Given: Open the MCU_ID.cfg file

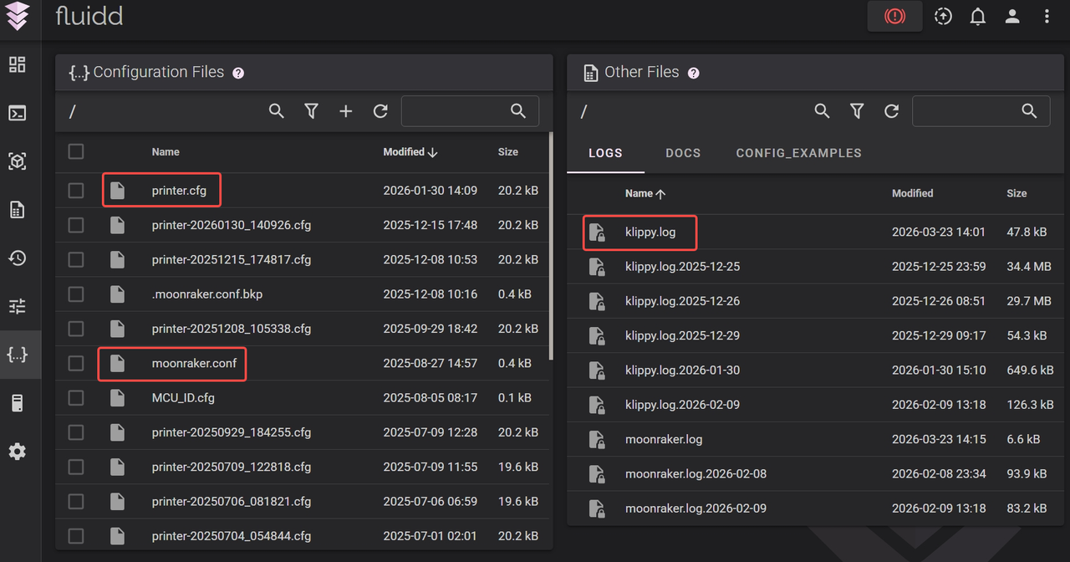Looking at the screenshot, I should coord(183,398).
